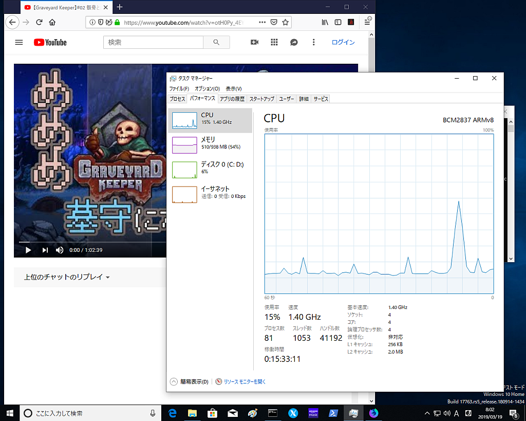This screenshot has height=421, width=526.
Task: Collapse to 簡易表示(D) view
Action: point(190,382)
